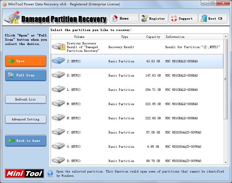Click the partition list scrollbar thumb
Viewport: 232px width, 183px height.
point(226,79)
